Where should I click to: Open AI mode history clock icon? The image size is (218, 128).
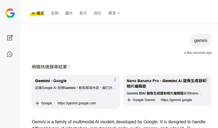point(9,55)
